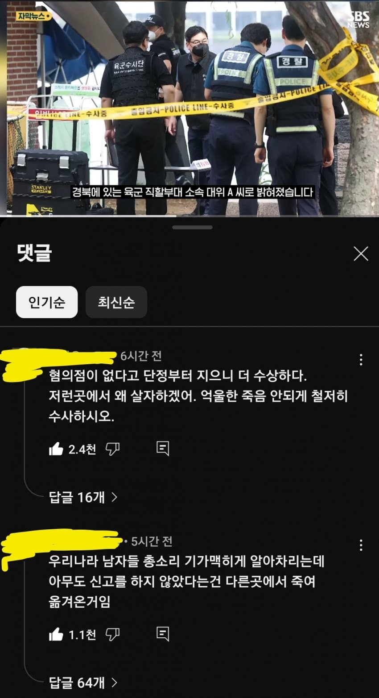Like the comment with 2.4천 likes
The width and height of the screenshot is (379, 698).
click(56, 449)
